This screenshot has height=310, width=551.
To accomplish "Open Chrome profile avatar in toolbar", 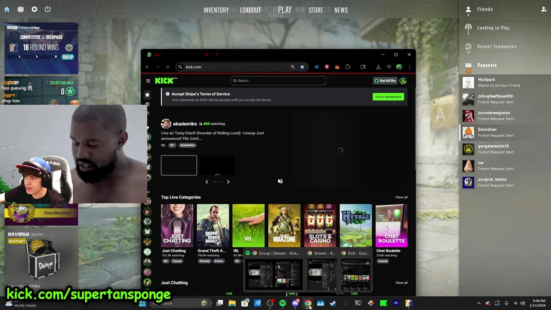I will point(399,67).
